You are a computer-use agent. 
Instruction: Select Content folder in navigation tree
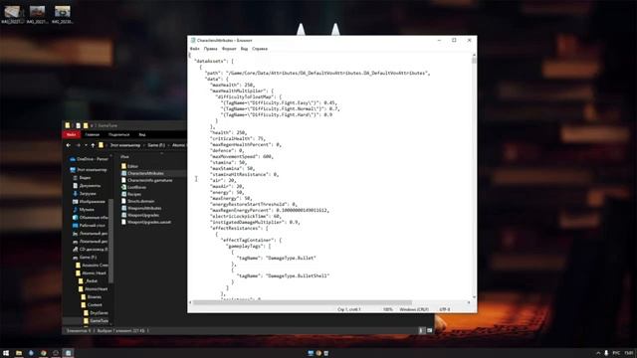[x=92, y=305]
